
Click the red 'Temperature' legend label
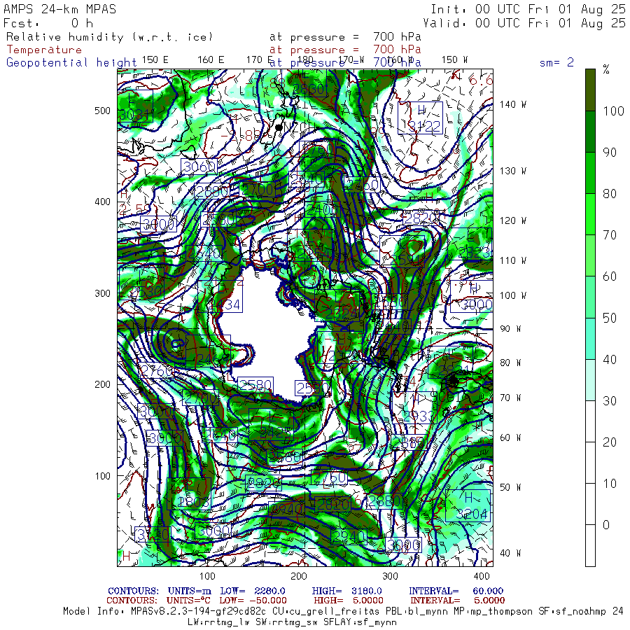pyautogui.click(x=44, y=50)
